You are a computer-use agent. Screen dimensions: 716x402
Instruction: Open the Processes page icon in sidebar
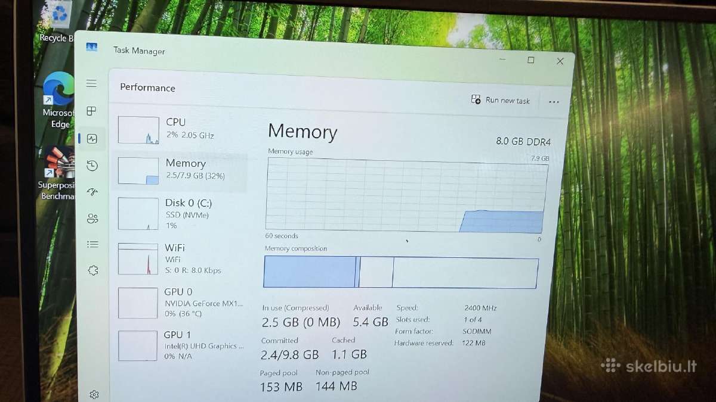point(91,111)
